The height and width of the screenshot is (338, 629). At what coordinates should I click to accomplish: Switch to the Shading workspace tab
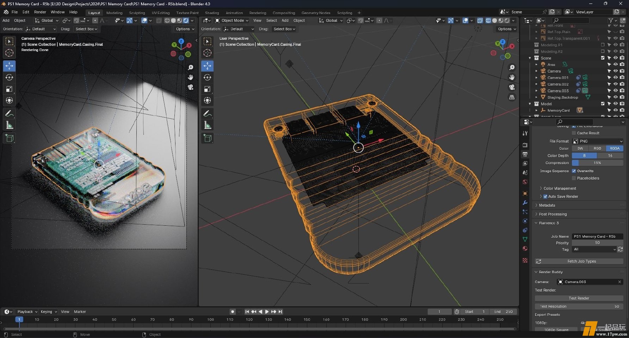tap(212, 13)
